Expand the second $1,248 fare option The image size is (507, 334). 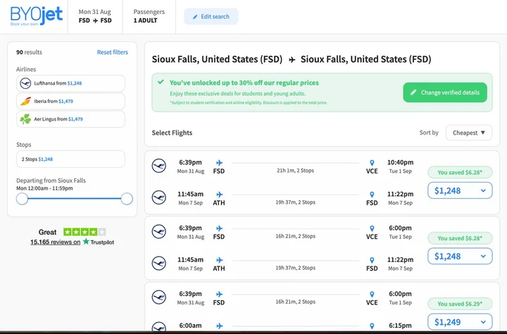[x=460, y=256]
